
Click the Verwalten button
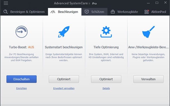[148, 79]
